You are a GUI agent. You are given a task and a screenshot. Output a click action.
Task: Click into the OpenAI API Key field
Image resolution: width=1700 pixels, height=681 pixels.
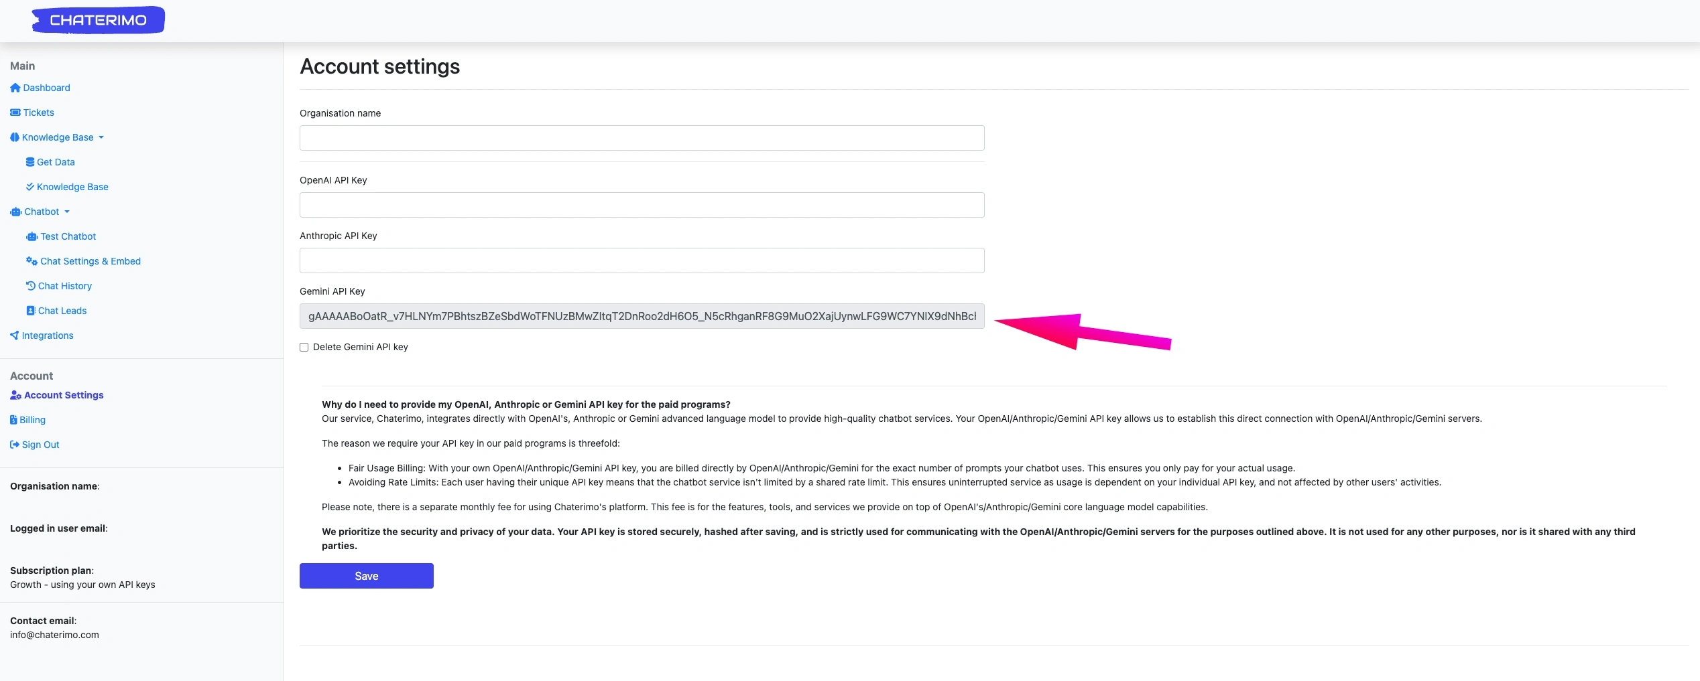pos(642,205)
